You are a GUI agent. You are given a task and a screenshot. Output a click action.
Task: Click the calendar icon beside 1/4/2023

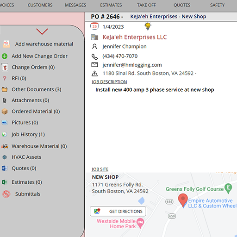(94, 26)
